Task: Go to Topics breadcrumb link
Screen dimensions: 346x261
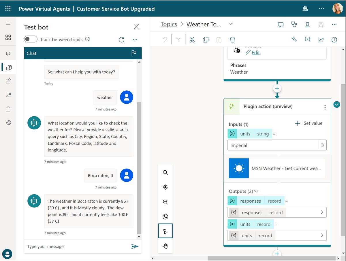Action: 169,24
